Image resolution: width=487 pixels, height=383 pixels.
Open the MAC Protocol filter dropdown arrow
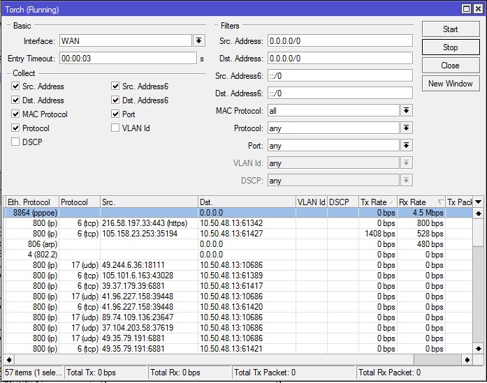pos(406,111)
